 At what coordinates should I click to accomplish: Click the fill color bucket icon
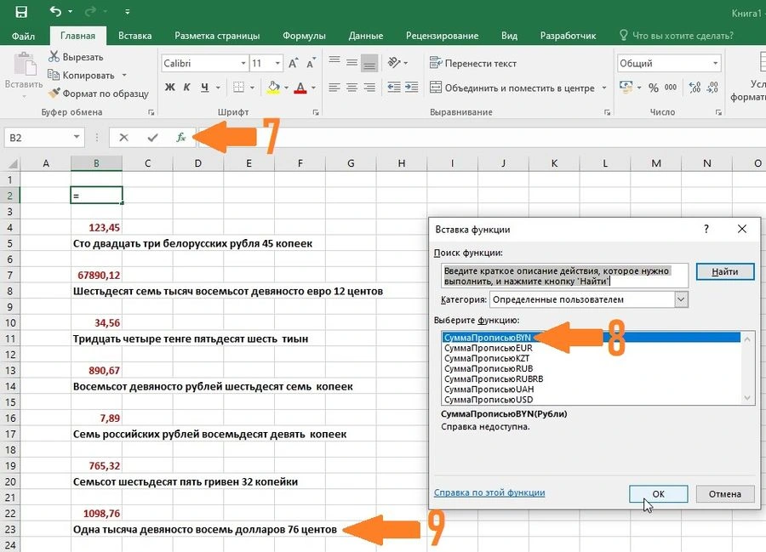point(272,88)
